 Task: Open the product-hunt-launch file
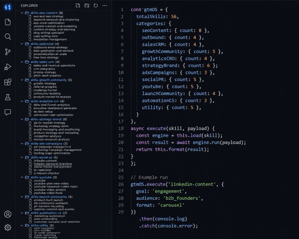point(48,200)
